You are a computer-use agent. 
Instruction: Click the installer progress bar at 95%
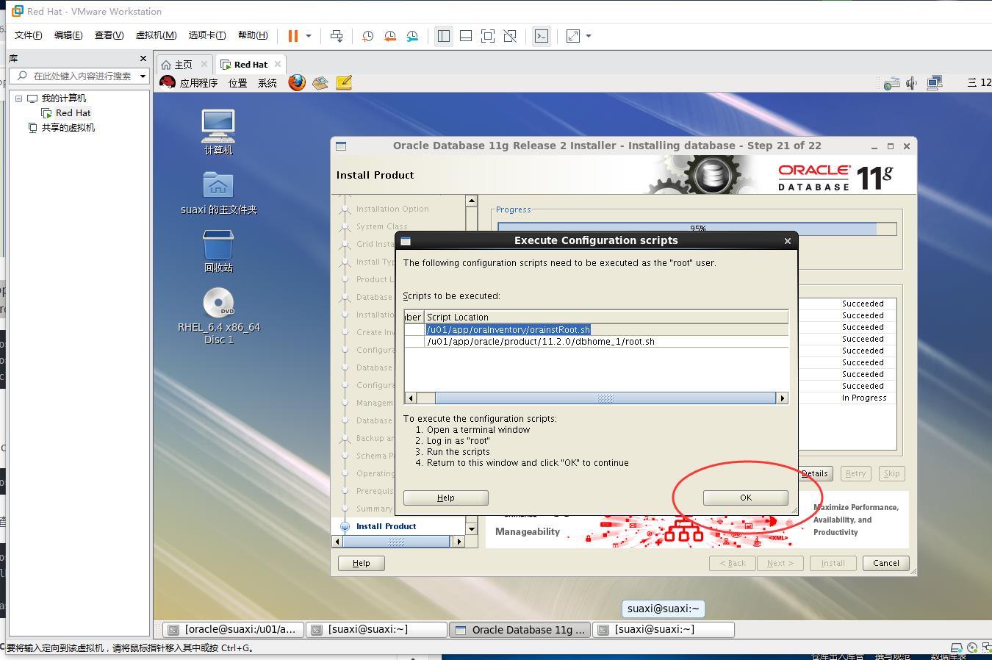click(697, 229)
